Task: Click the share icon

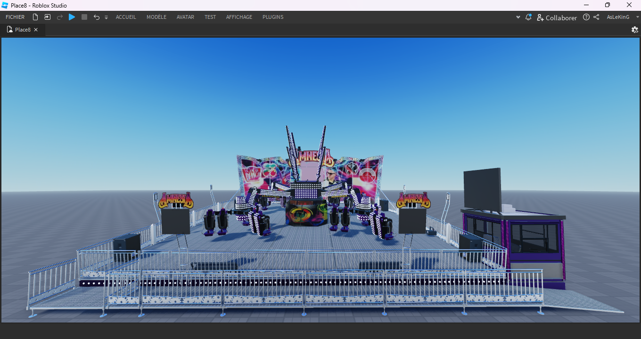Action: (596, 17)
